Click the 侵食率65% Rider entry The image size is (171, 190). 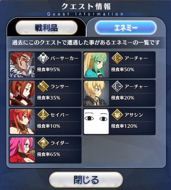click(45, 150)
